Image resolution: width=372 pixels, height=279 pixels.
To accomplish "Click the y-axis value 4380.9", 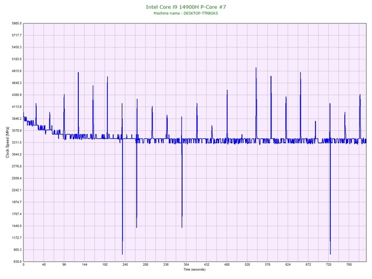I will pos(17,95).
